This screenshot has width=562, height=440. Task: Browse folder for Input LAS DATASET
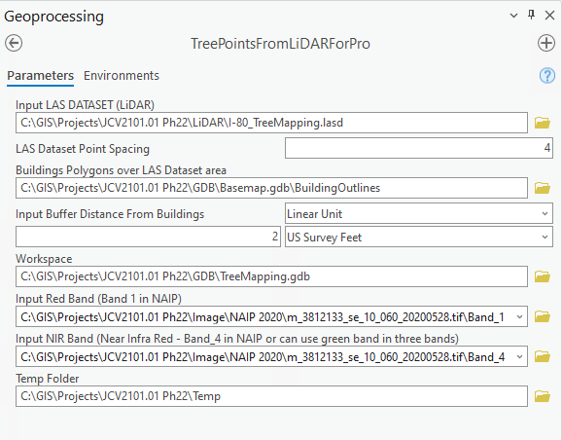click(x=543, y=123)
